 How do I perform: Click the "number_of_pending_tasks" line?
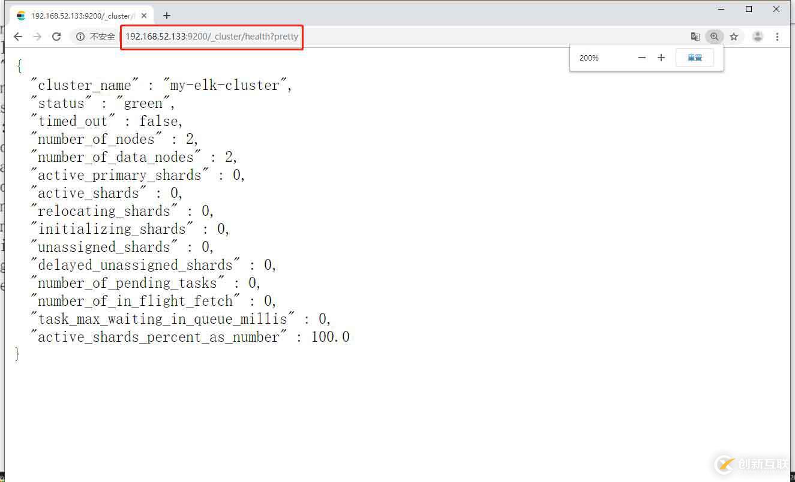tap(146, 283)
